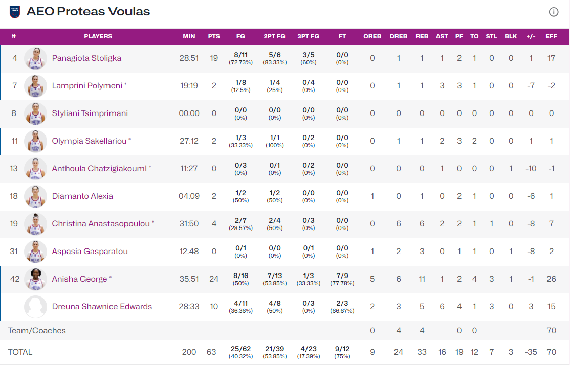Click the # jersey number column header

[14, 36]
